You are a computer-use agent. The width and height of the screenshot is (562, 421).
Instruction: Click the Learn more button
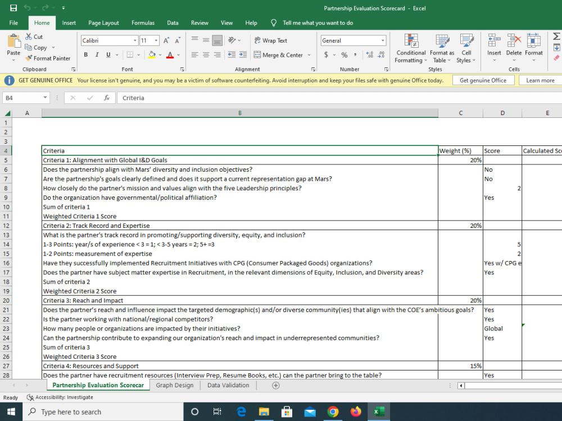coord(540,80)
